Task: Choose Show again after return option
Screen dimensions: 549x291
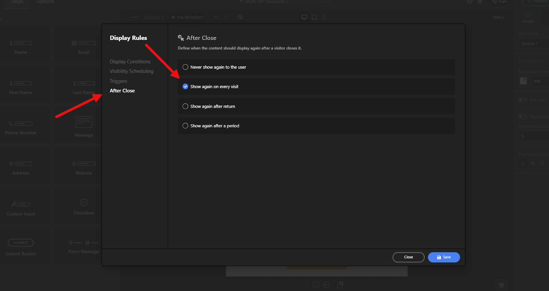Action: (185, 106)
